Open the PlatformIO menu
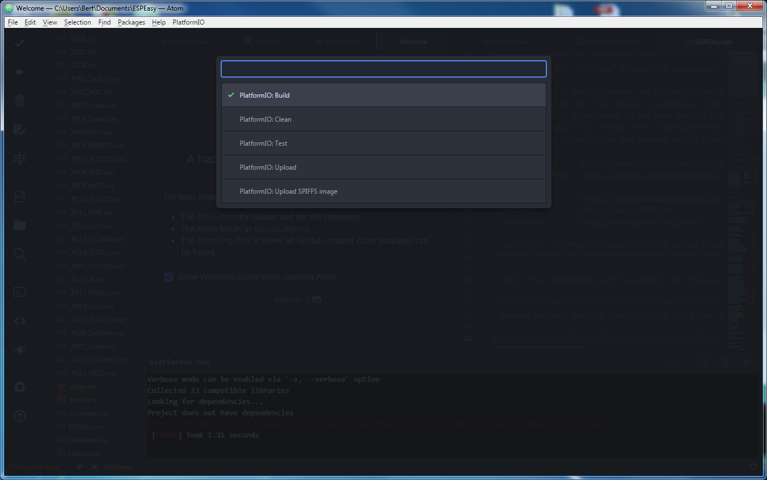 click(188, 22)
